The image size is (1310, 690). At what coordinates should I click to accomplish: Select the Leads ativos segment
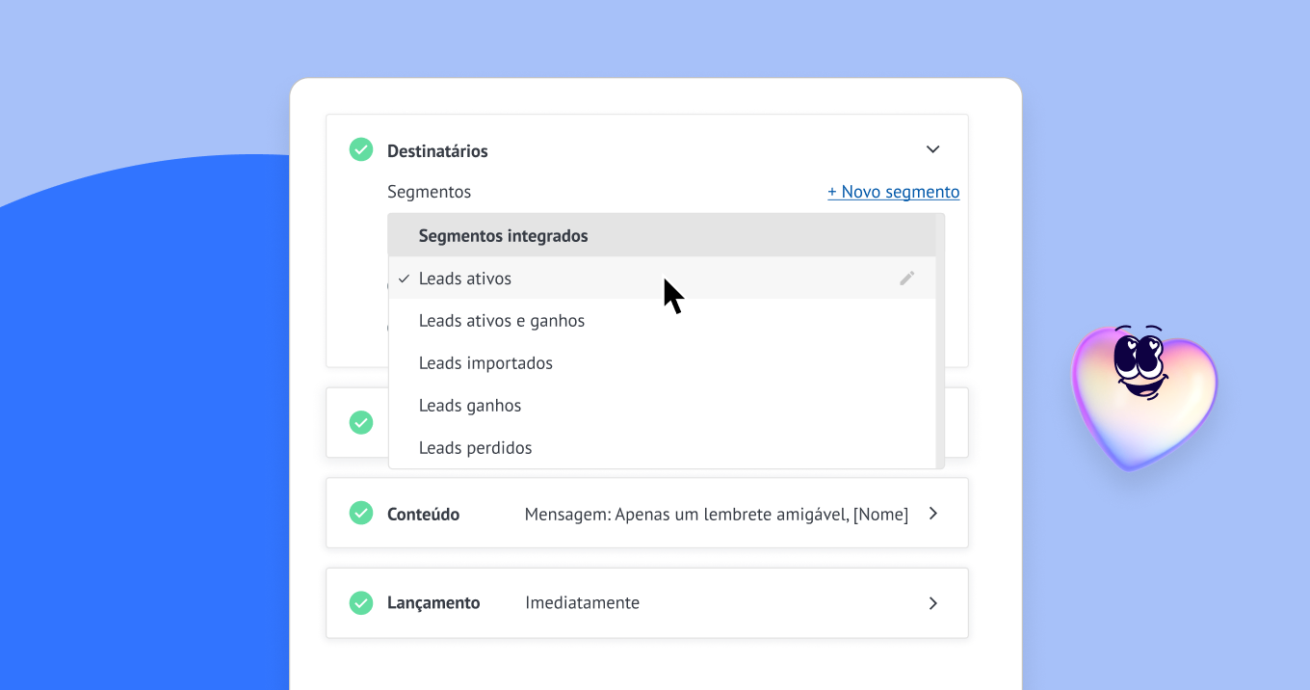[x=465, y=279]
